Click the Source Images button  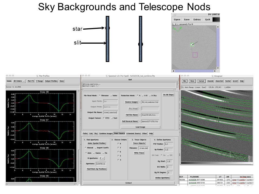tap(131, 102)
